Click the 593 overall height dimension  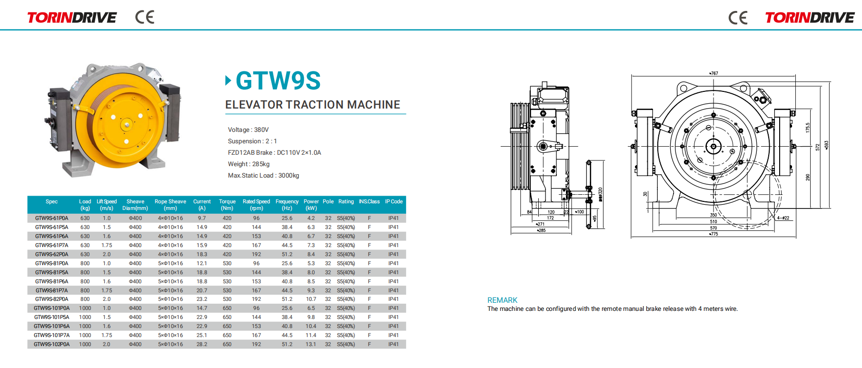826,145
